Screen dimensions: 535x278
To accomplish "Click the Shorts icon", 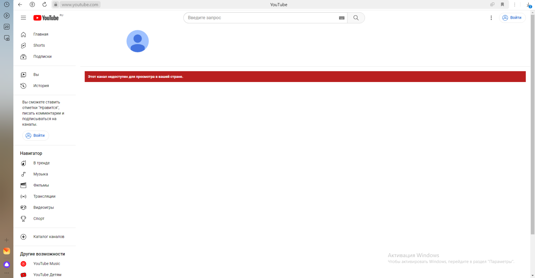I will (x=23, y=46).
